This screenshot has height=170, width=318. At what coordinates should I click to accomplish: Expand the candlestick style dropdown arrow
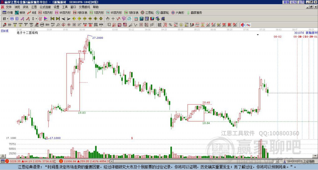click(36, 19)
